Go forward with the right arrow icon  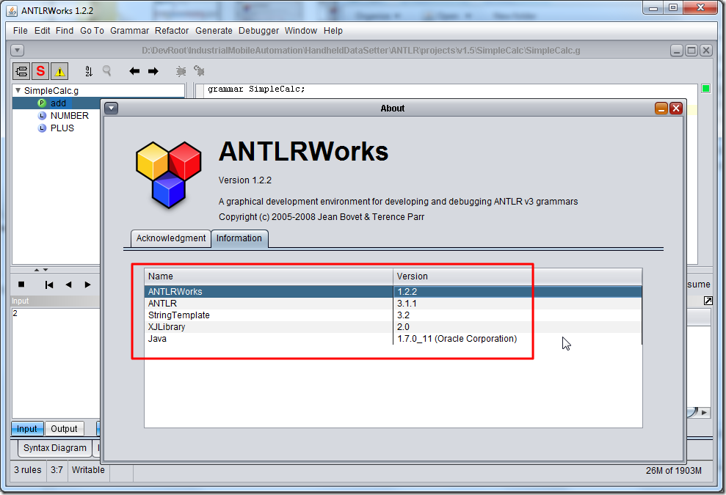153,71
